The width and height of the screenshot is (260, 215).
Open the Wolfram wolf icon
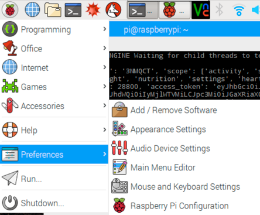(113, 9)
